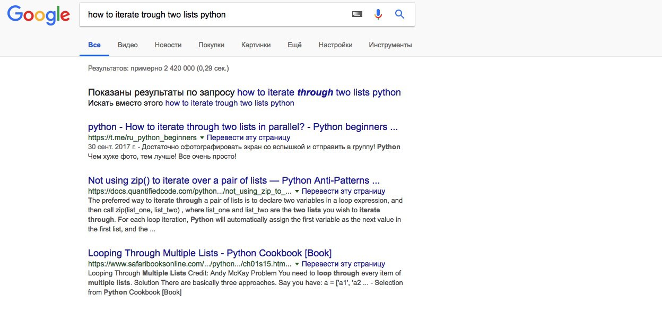
Task: Open 'Not using zip()' Python Anti-Patterns result
Action: click(x=234, y=180)
